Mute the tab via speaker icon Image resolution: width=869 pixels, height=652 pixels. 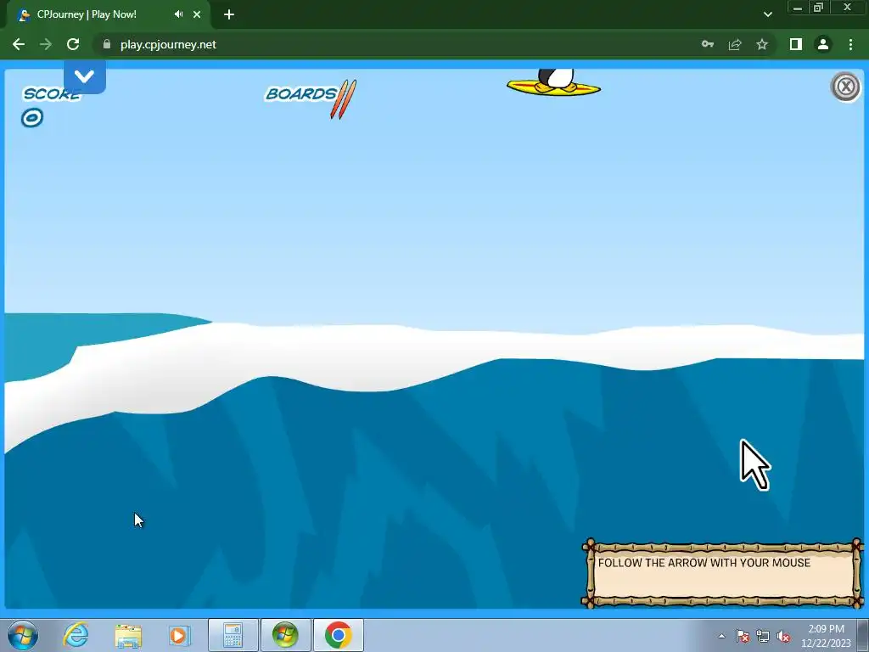pos(178,14)
